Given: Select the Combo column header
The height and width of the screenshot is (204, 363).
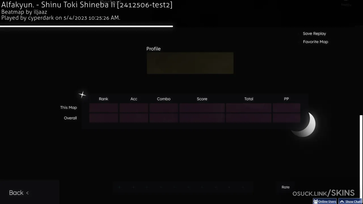Looking at the screenshot, I should [x=164, y=99].
